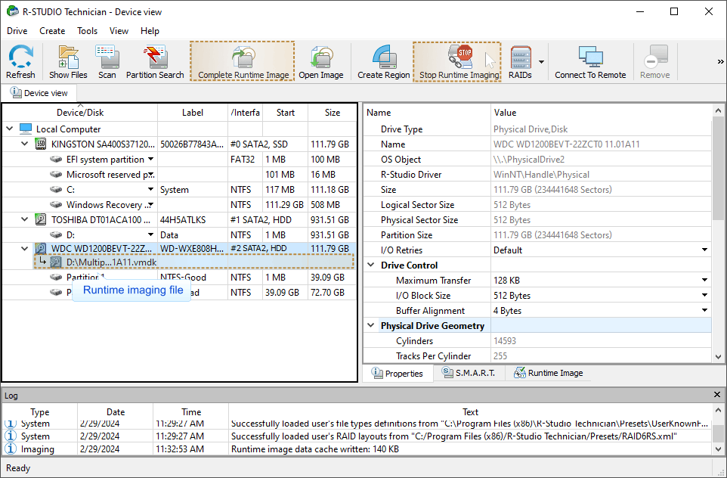Switch to the Properties tab
Image resolution: width=727 pixels, height=478 pixels.
tap(398, 373)
